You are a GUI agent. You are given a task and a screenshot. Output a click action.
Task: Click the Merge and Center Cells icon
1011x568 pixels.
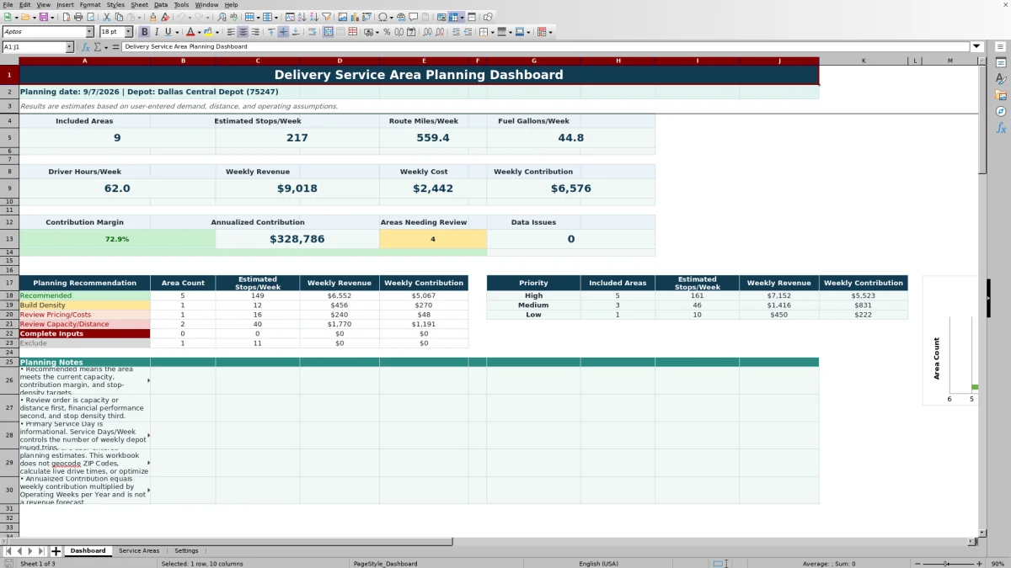click(x=329, y=32)
